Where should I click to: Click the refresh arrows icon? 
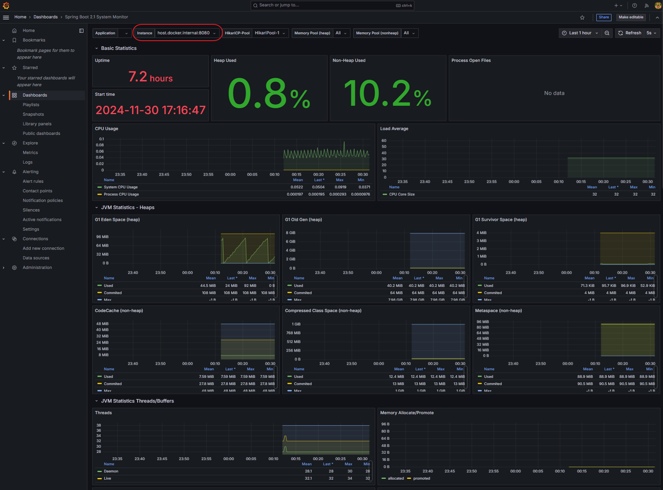[621, 33]
